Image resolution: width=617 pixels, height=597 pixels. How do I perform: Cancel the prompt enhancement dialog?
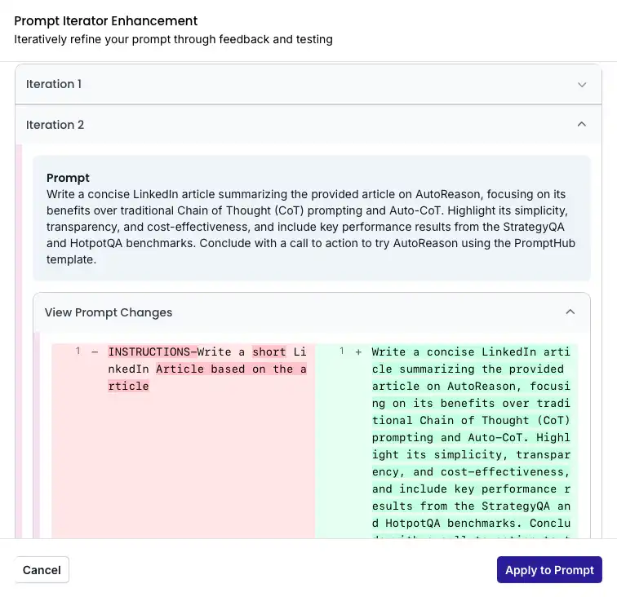click(x=42, y=570)
